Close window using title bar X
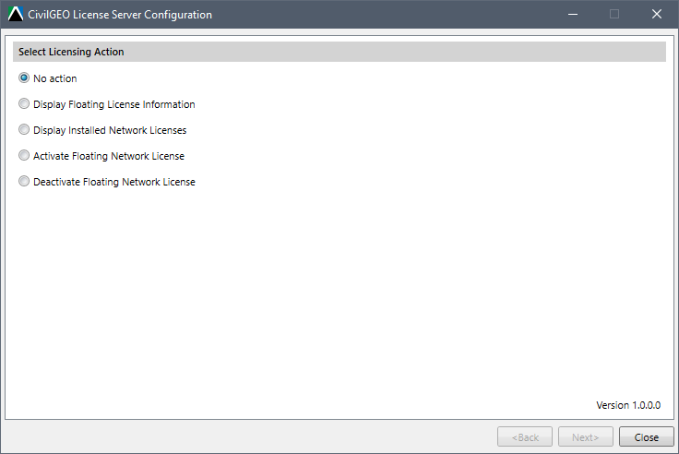 [657, 14]
